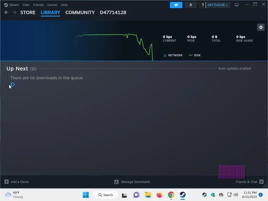Open Windows Security tray icon
The width and height of the screenshot is (268, 201).
(x=213, y=195)
